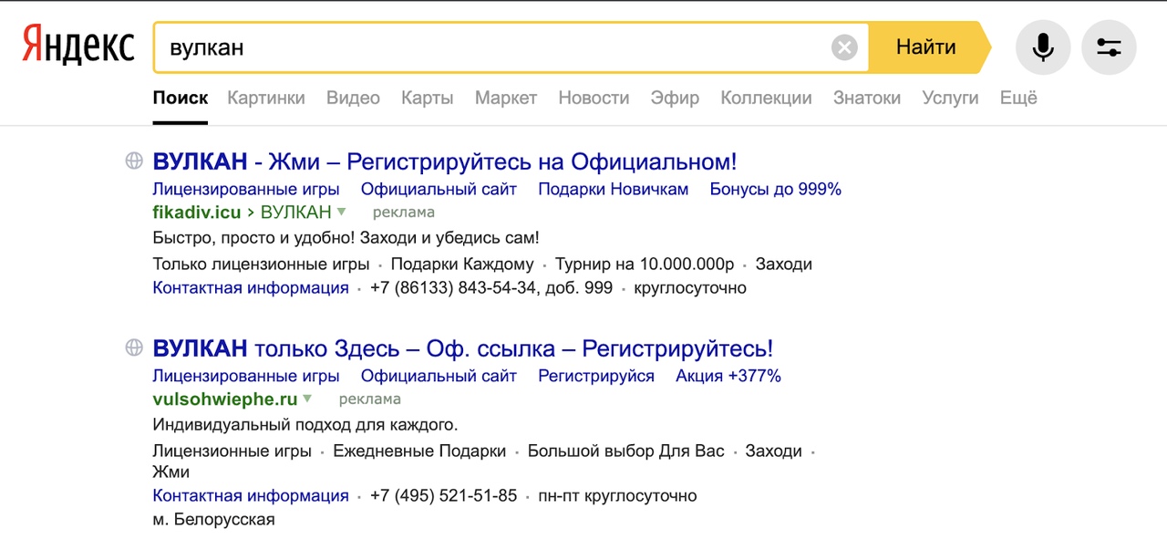Image resolution: width=1167 pixels, height=550 pixels.
Task: Click Лицензированные игры under second result
Action: [246, 376]
